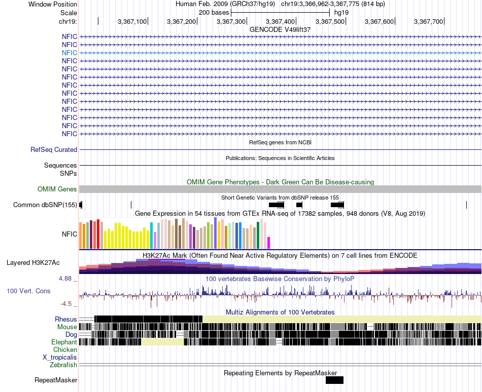
Task: Open Repeating Elements by RepeatMasker title
Action: pyautogui.click(x=280, y=373)
